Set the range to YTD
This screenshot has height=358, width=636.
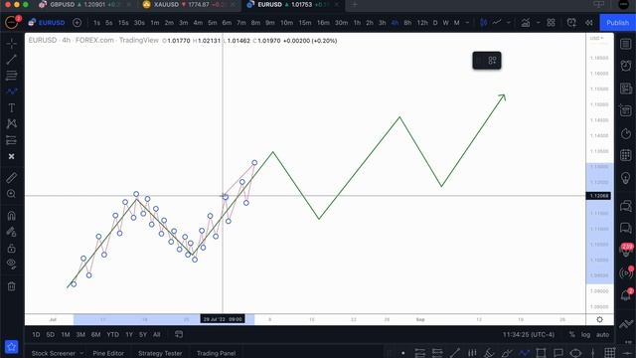click(x=112, y=335)
